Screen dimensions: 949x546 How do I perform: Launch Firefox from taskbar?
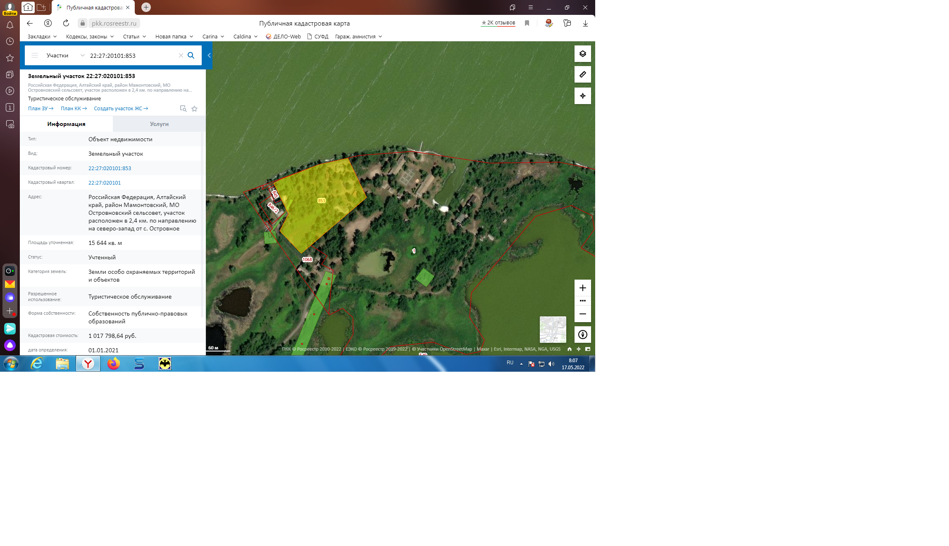pos(114,364)
